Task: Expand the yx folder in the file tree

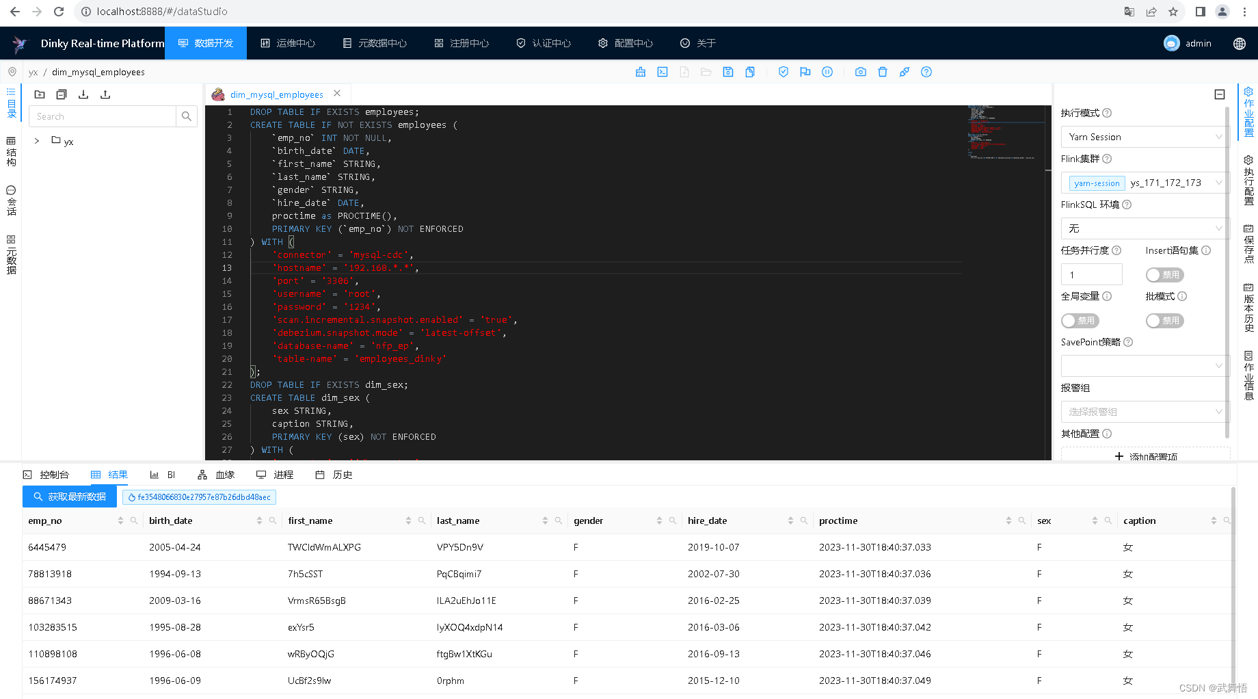Action: [36, 141]
